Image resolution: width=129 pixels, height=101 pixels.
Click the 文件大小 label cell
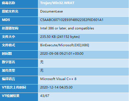coord(19,38)
